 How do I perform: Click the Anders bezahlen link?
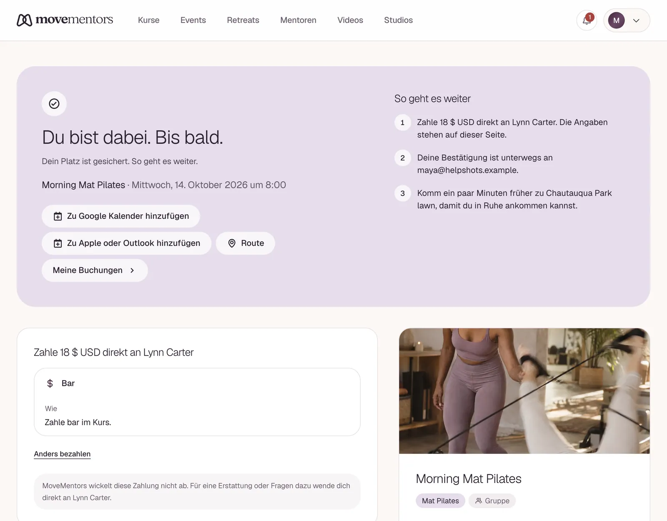click(62, 454)
